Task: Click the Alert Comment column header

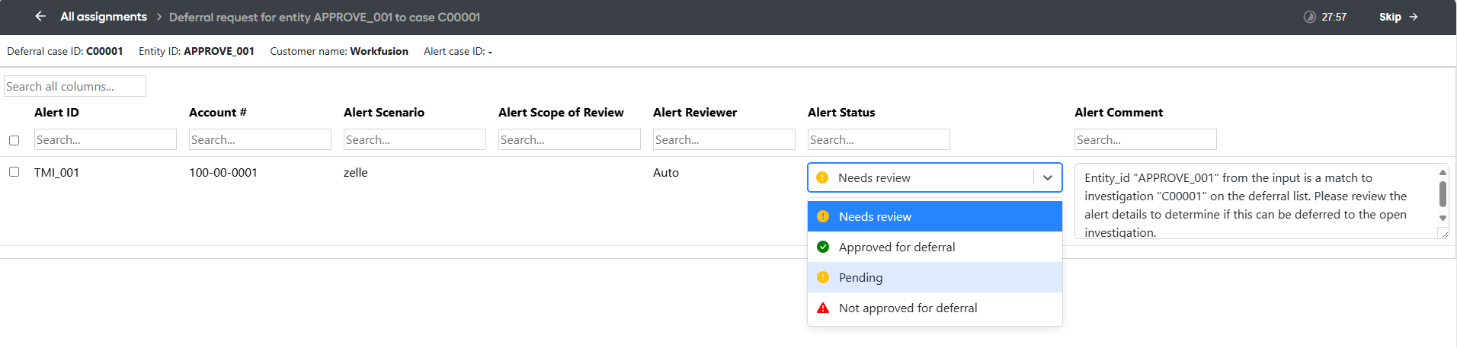Action: pos(1119,112)
